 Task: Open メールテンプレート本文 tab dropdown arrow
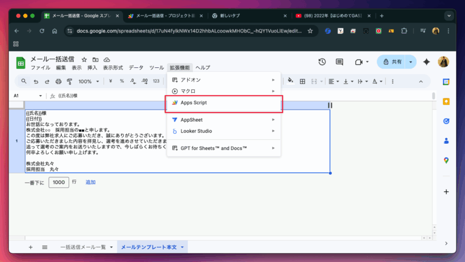tap(183, 248)
